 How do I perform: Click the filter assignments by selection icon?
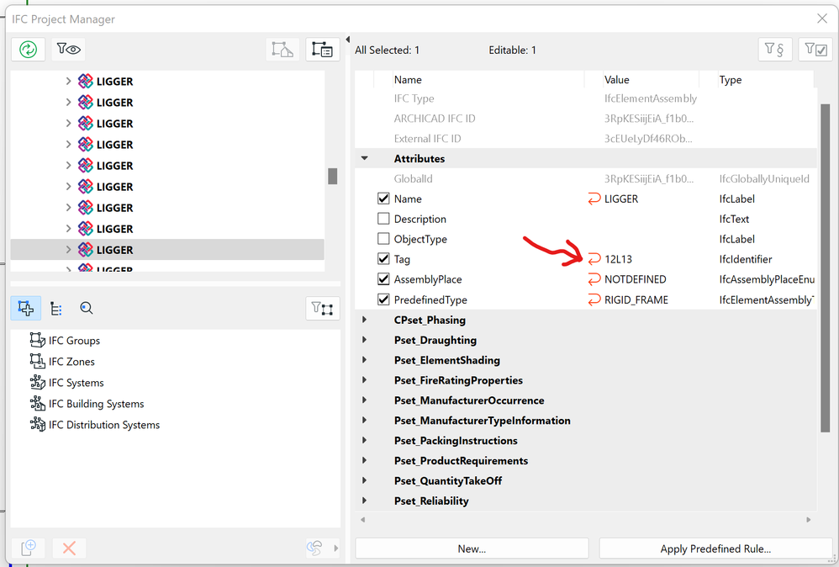point(323,309)
